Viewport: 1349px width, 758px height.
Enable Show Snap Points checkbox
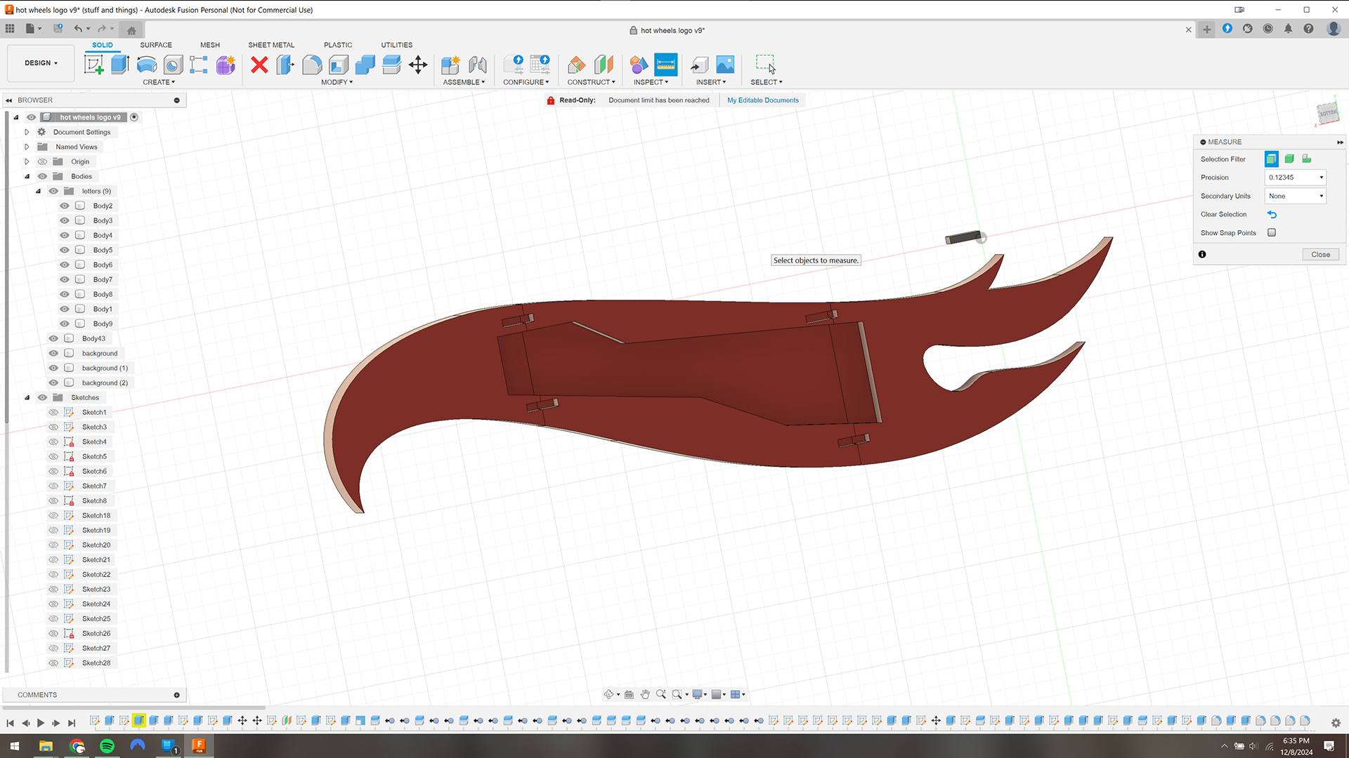[x=1272, y=232]
